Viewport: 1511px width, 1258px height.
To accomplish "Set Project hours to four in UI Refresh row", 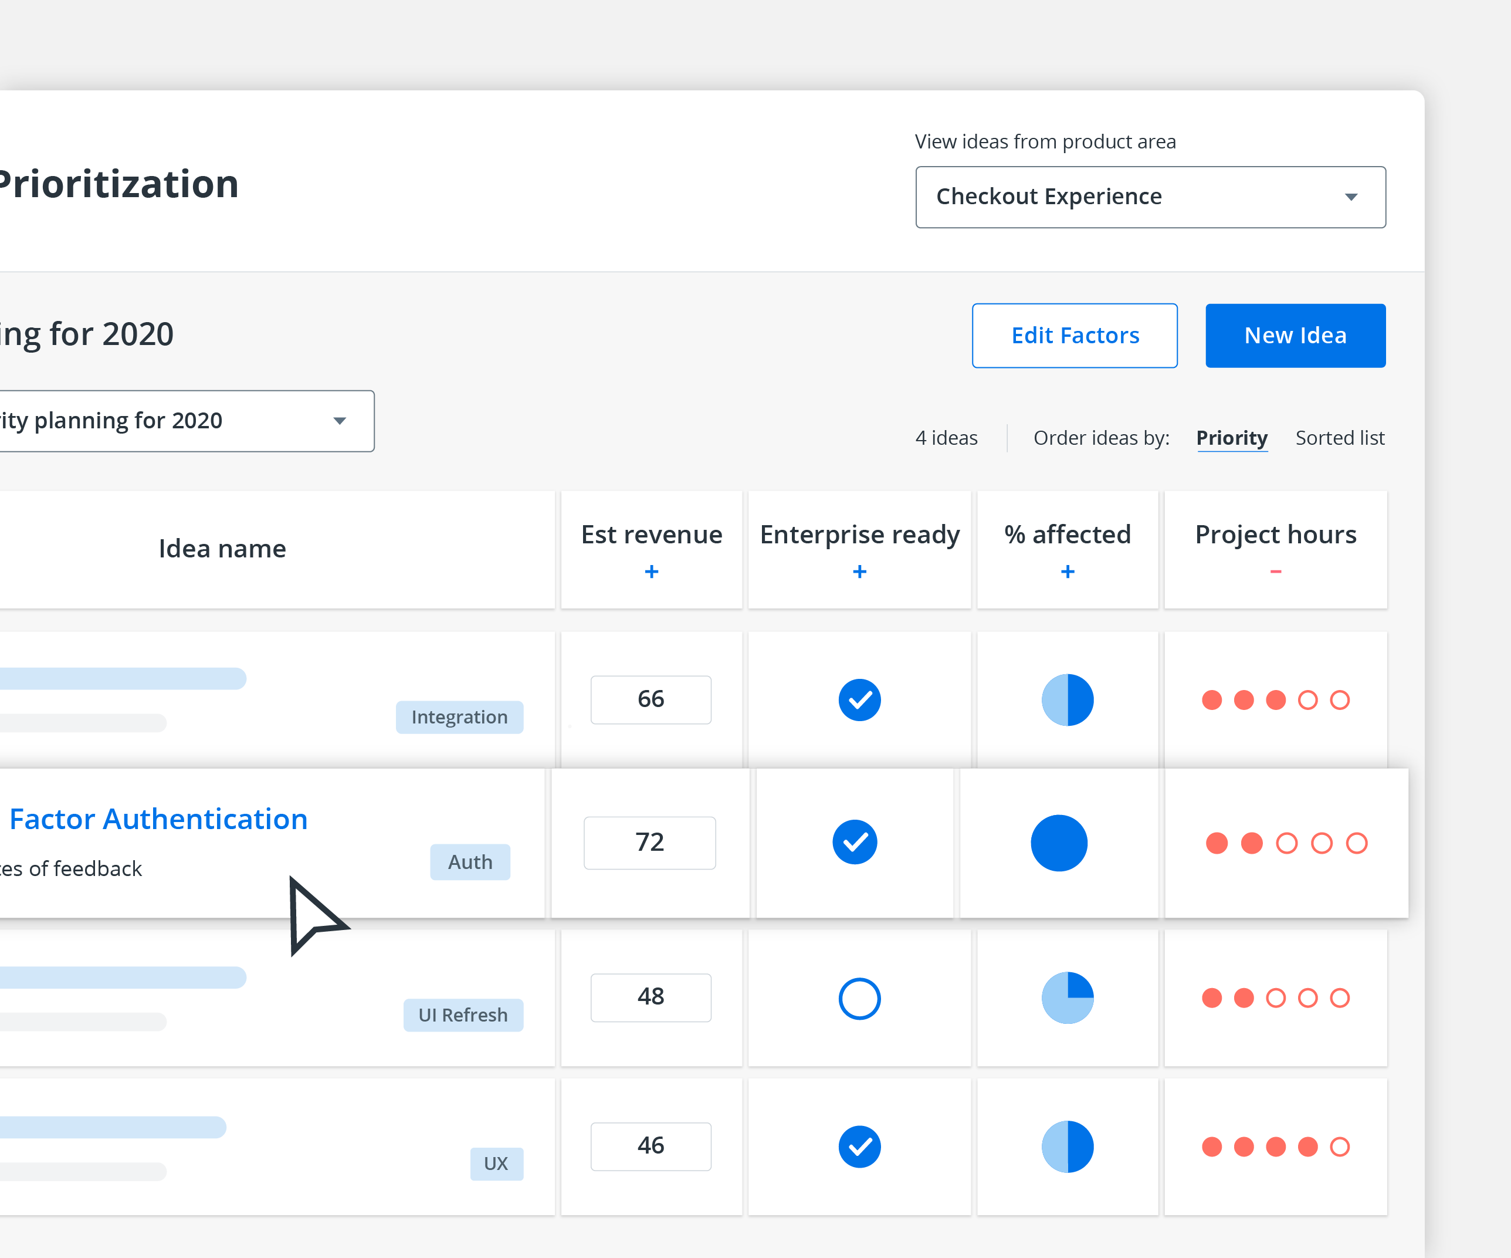I will pos(1307,997).
